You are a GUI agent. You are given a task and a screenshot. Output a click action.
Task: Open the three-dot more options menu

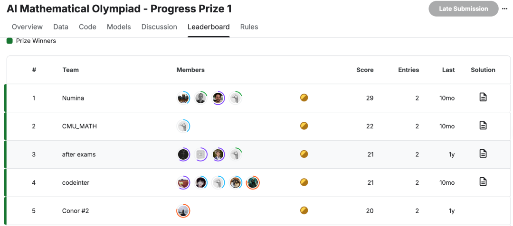[x=504, y=9]
